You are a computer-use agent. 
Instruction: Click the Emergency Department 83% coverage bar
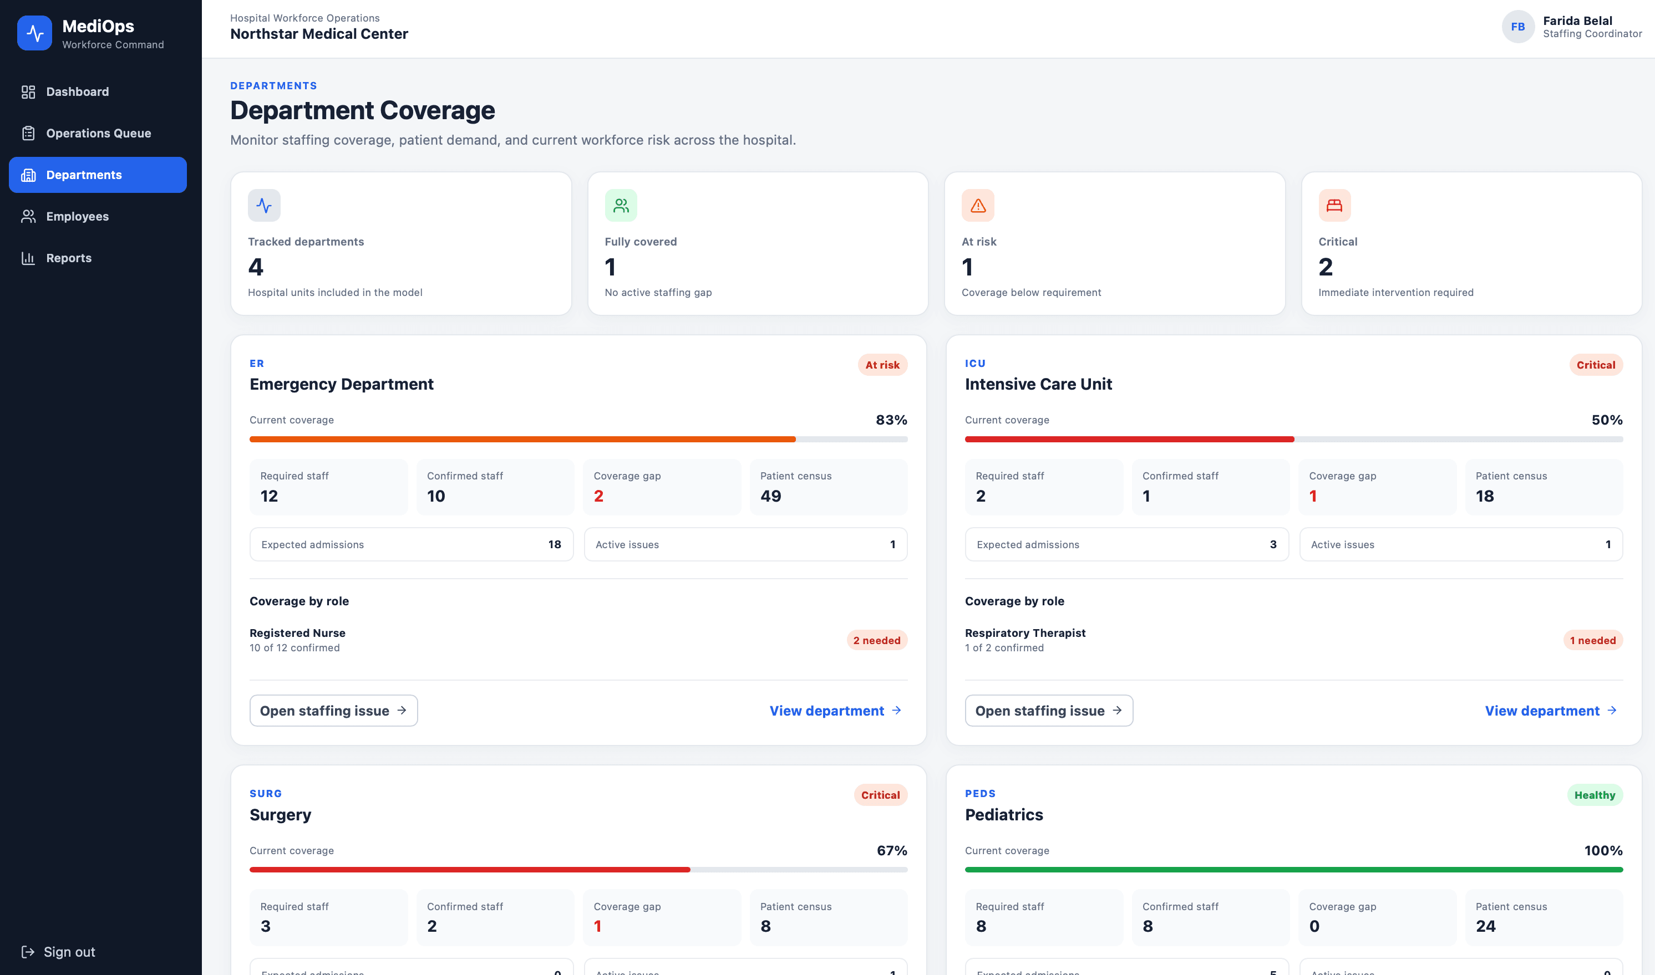click(578, 439)
